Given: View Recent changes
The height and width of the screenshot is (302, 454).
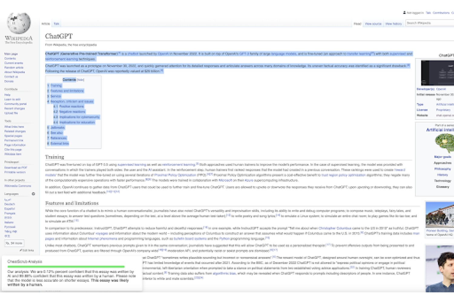Looking at the screenshot, I should (15, 108).
